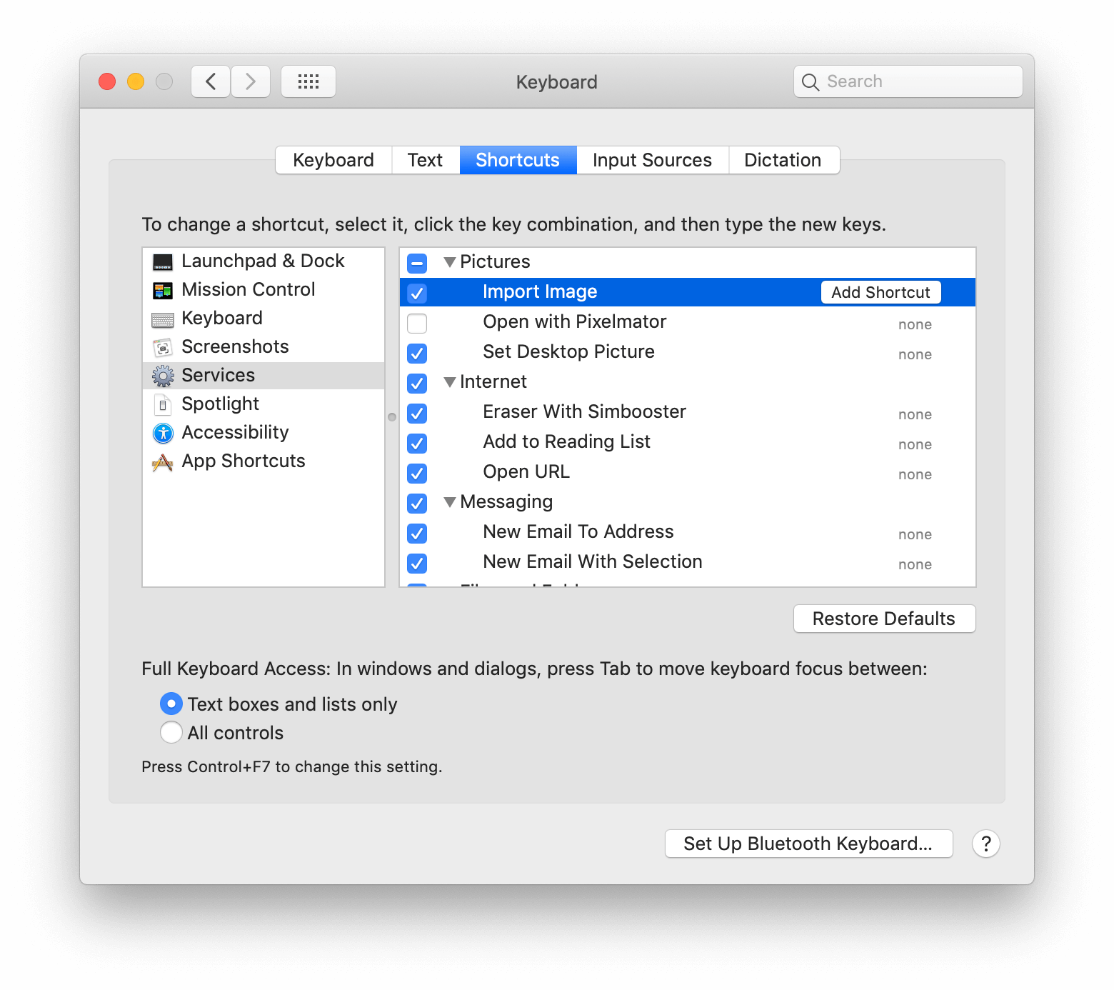
Task: Click the Spotlight icon in sidebar
Action: [x=163, y=405]
